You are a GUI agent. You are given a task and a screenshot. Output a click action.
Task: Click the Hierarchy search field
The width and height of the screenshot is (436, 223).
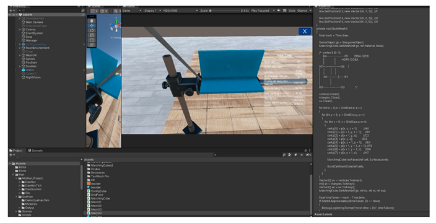[49, 11]
